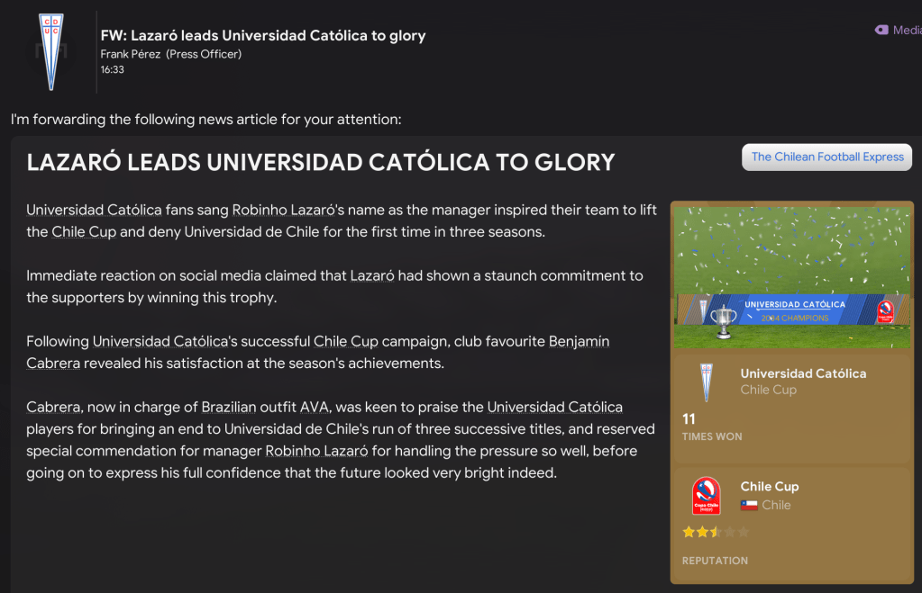Click the trophy in the champions banner

tap(722, 321)
